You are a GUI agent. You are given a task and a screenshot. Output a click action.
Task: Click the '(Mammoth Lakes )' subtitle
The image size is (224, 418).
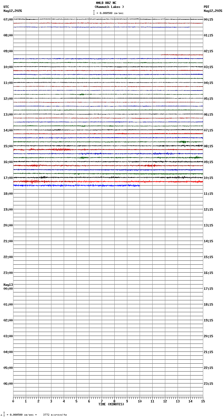[109, 7]
